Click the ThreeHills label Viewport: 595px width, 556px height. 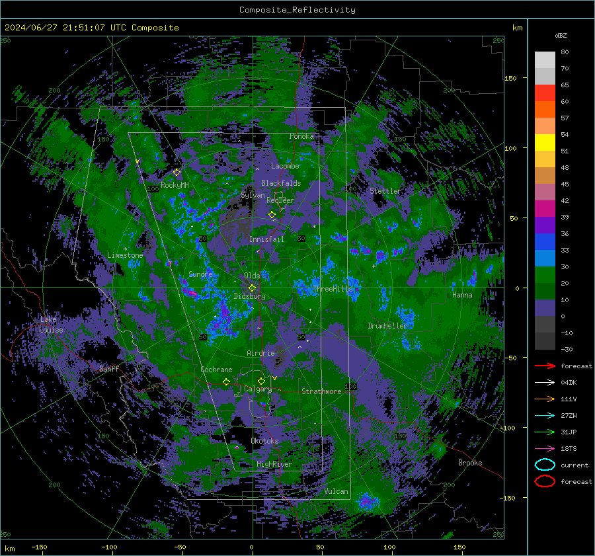click(x=333, y=289)
